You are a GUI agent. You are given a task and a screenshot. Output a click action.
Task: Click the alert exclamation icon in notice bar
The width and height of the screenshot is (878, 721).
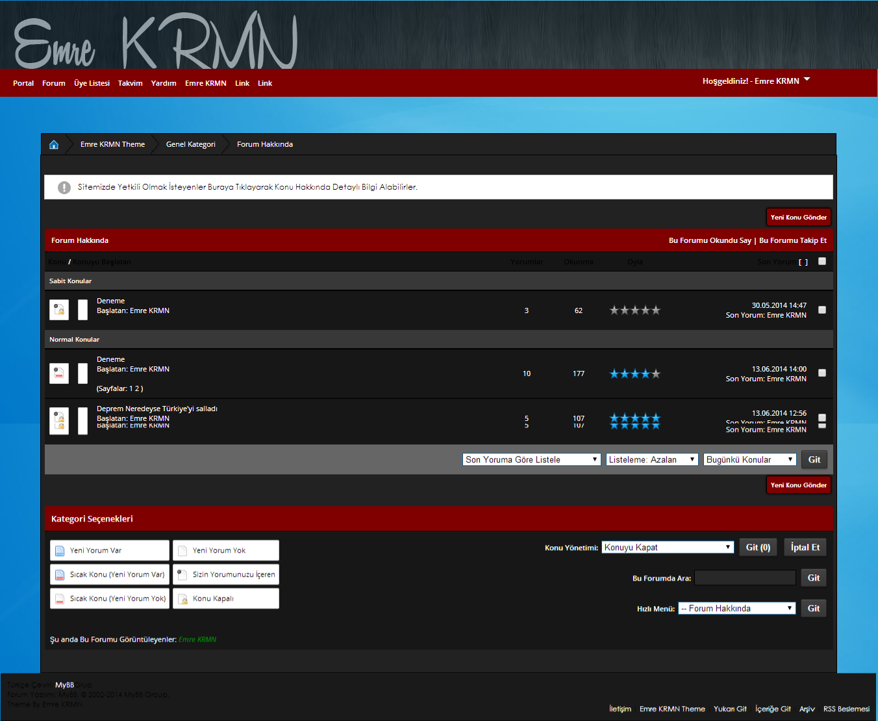point(64,187)
